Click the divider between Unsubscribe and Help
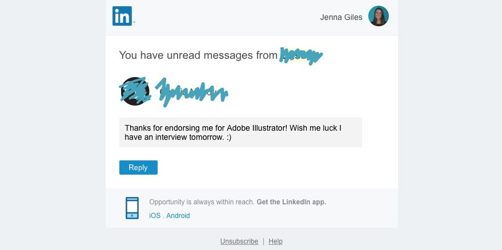502x250 pixels. [x=263, y=241]
